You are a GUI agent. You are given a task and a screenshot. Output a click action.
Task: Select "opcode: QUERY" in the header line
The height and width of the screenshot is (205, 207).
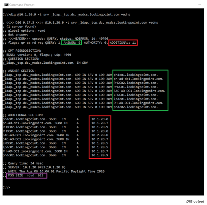point(44,39)
